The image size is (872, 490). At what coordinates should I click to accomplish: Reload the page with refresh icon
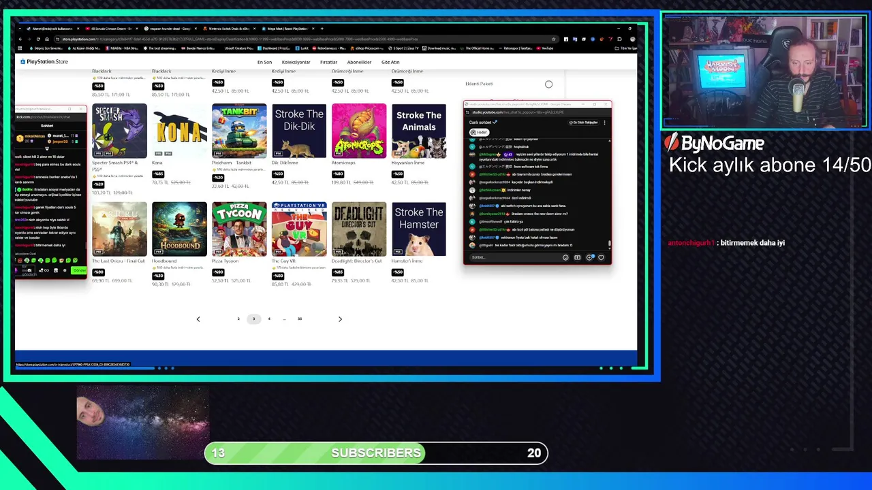tap(40, 39)
